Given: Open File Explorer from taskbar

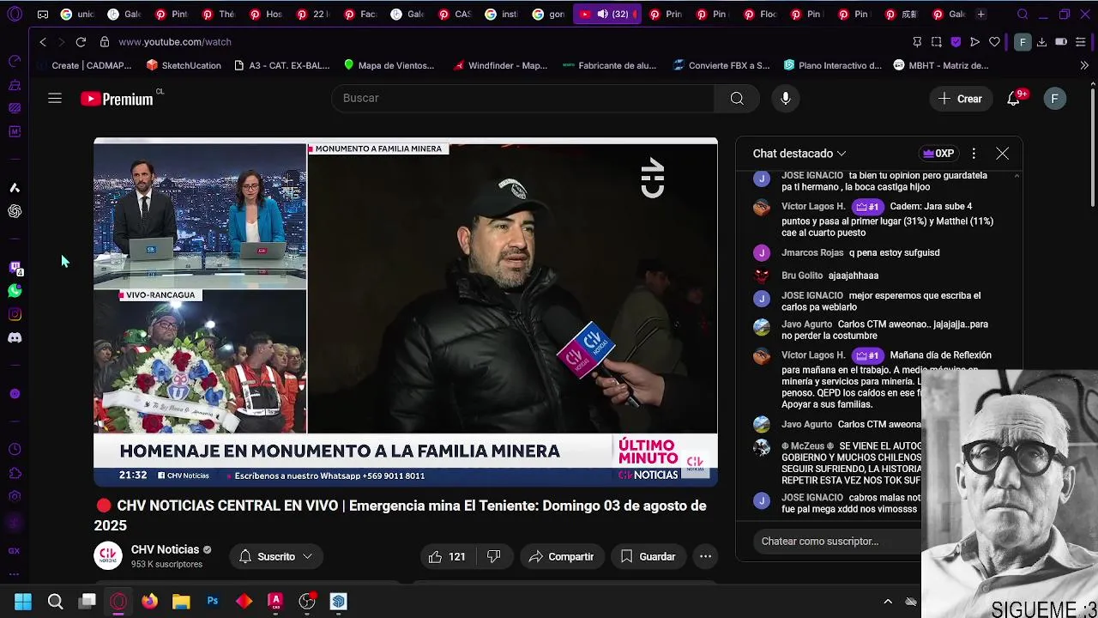Looking at the screenshot, I should (x=181, y=602).
